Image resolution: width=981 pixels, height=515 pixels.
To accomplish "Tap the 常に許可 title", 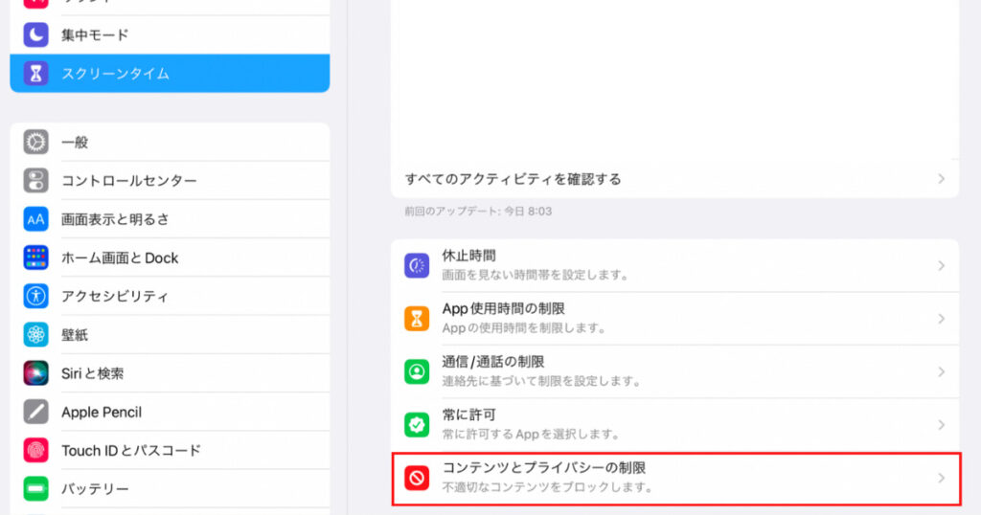I will pos(468,415).
